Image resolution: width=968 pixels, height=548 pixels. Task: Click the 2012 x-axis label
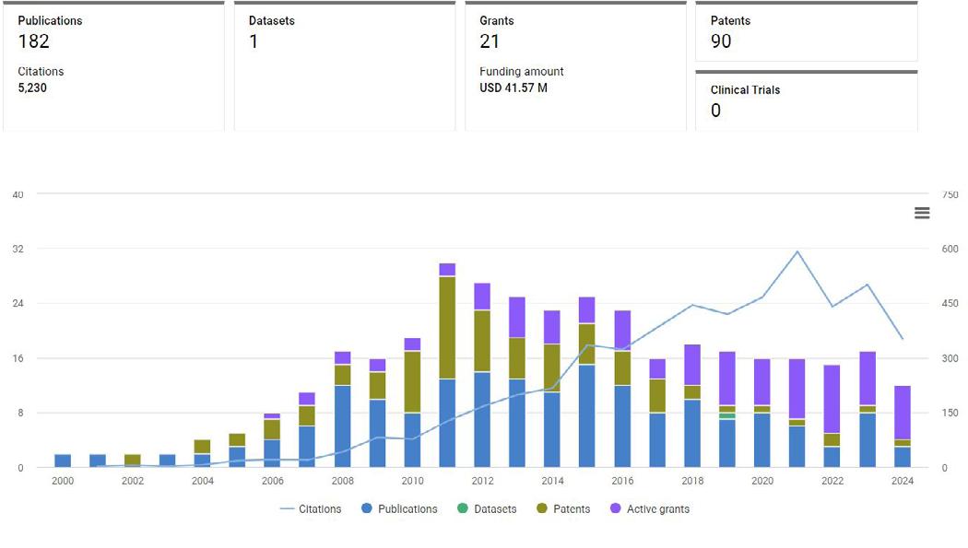click(x=482, y=481)
